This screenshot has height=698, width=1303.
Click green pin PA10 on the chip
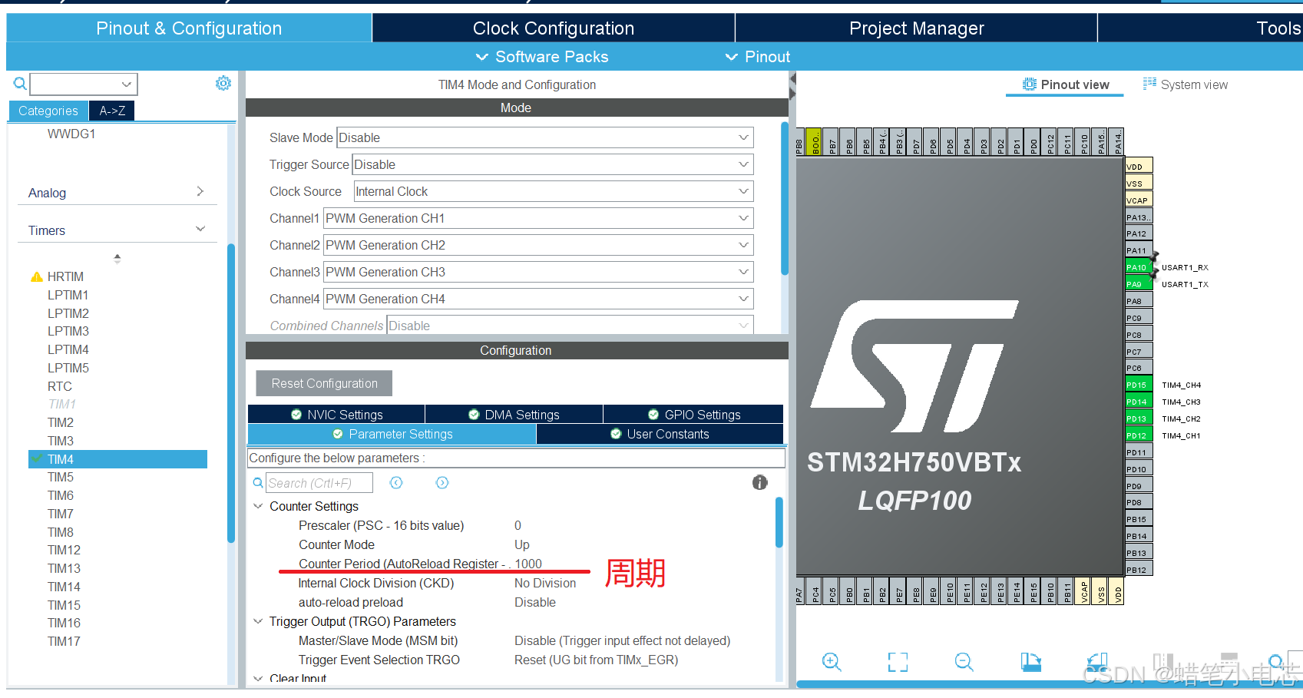[1139, 267]
